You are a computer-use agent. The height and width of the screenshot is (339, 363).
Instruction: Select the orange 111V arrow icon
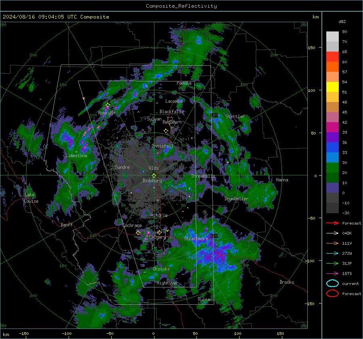pos(332,243)
